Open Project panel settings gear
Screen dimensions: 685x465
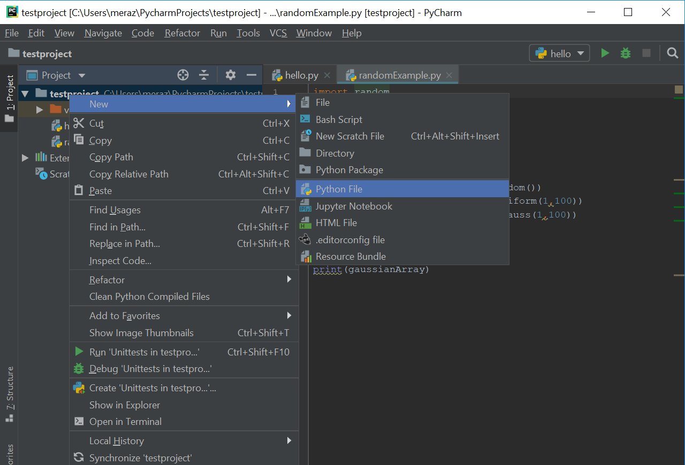click(x=231, y=75)
